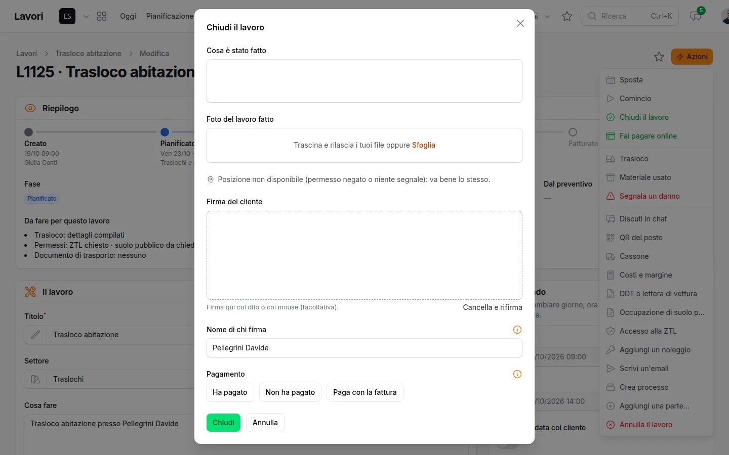Image resolution: width=729 pixels, height=455 pixels.
Task: Click Trasloco abitazione breadcrumb link
Action: click(88, 54)
